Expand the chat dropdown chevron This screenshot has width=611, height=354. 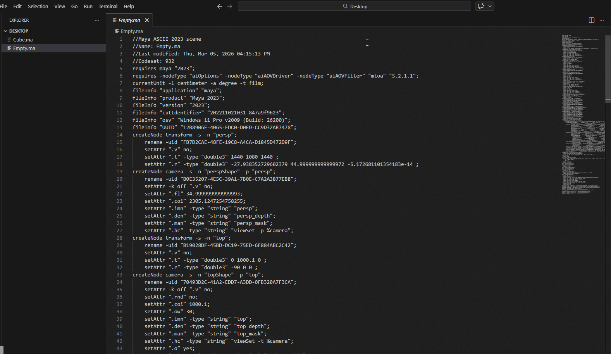(490, 6)
